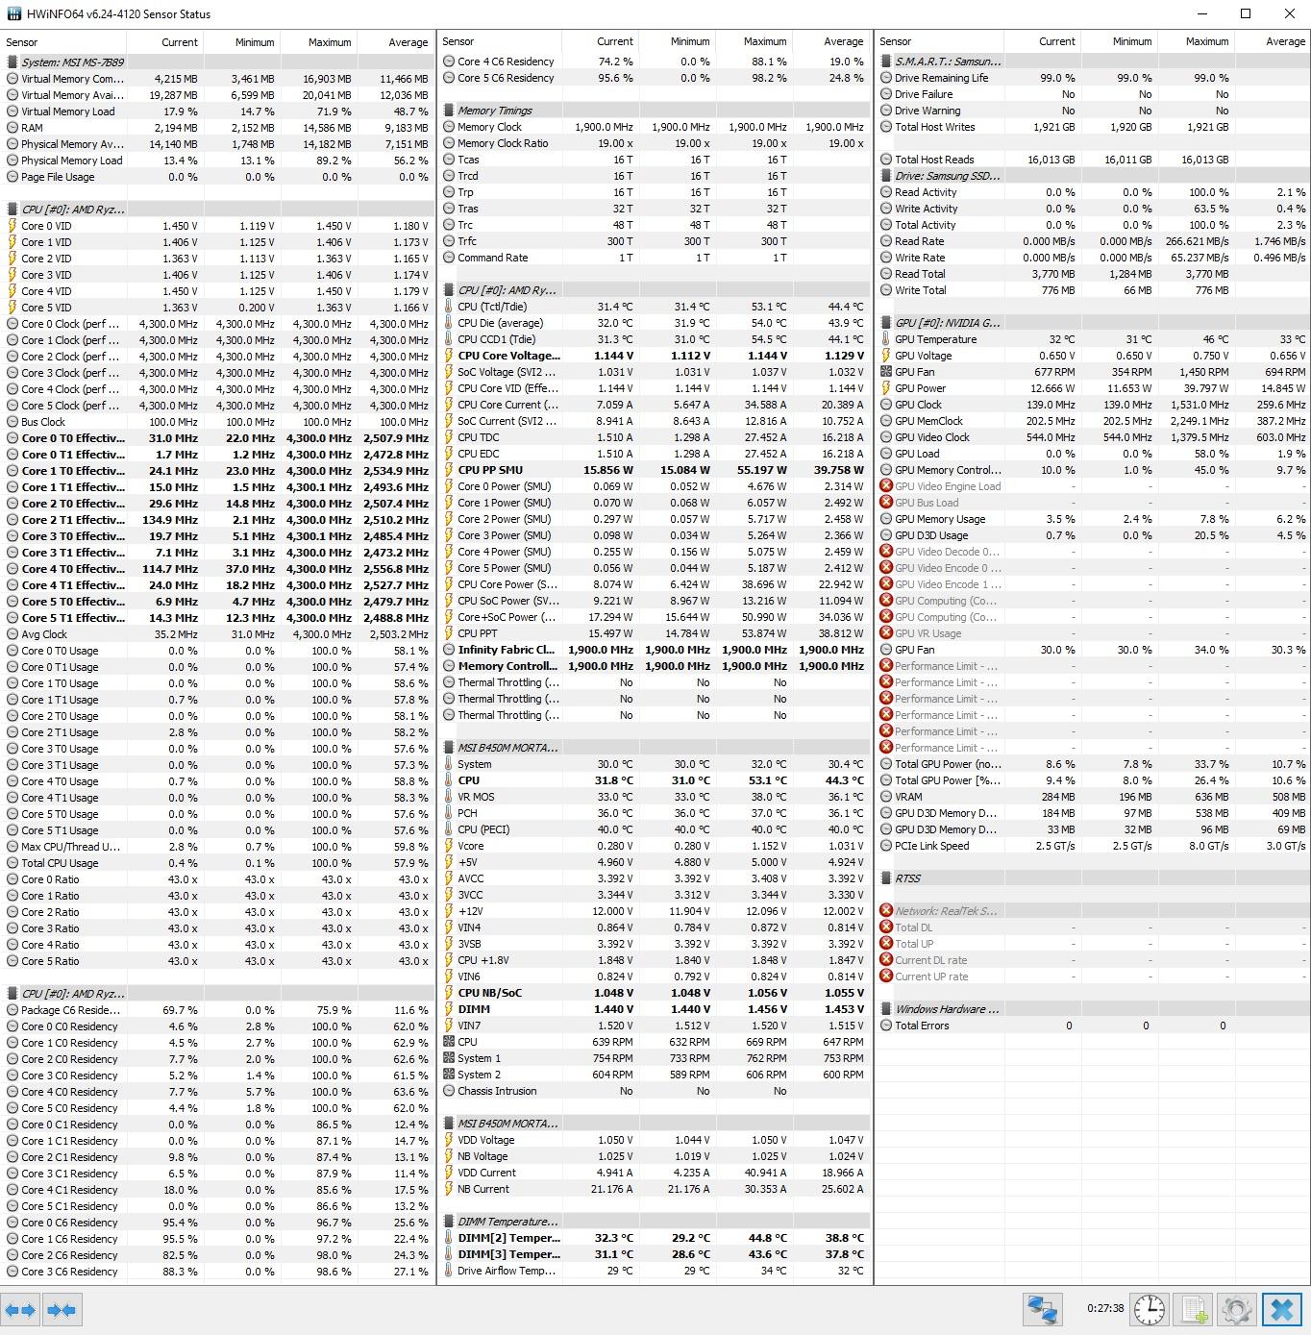Image resolution: width=1311 pixels, height=1335 pixels.
Task: Select the CPU PP SMU power row
Action: [655, 470]
